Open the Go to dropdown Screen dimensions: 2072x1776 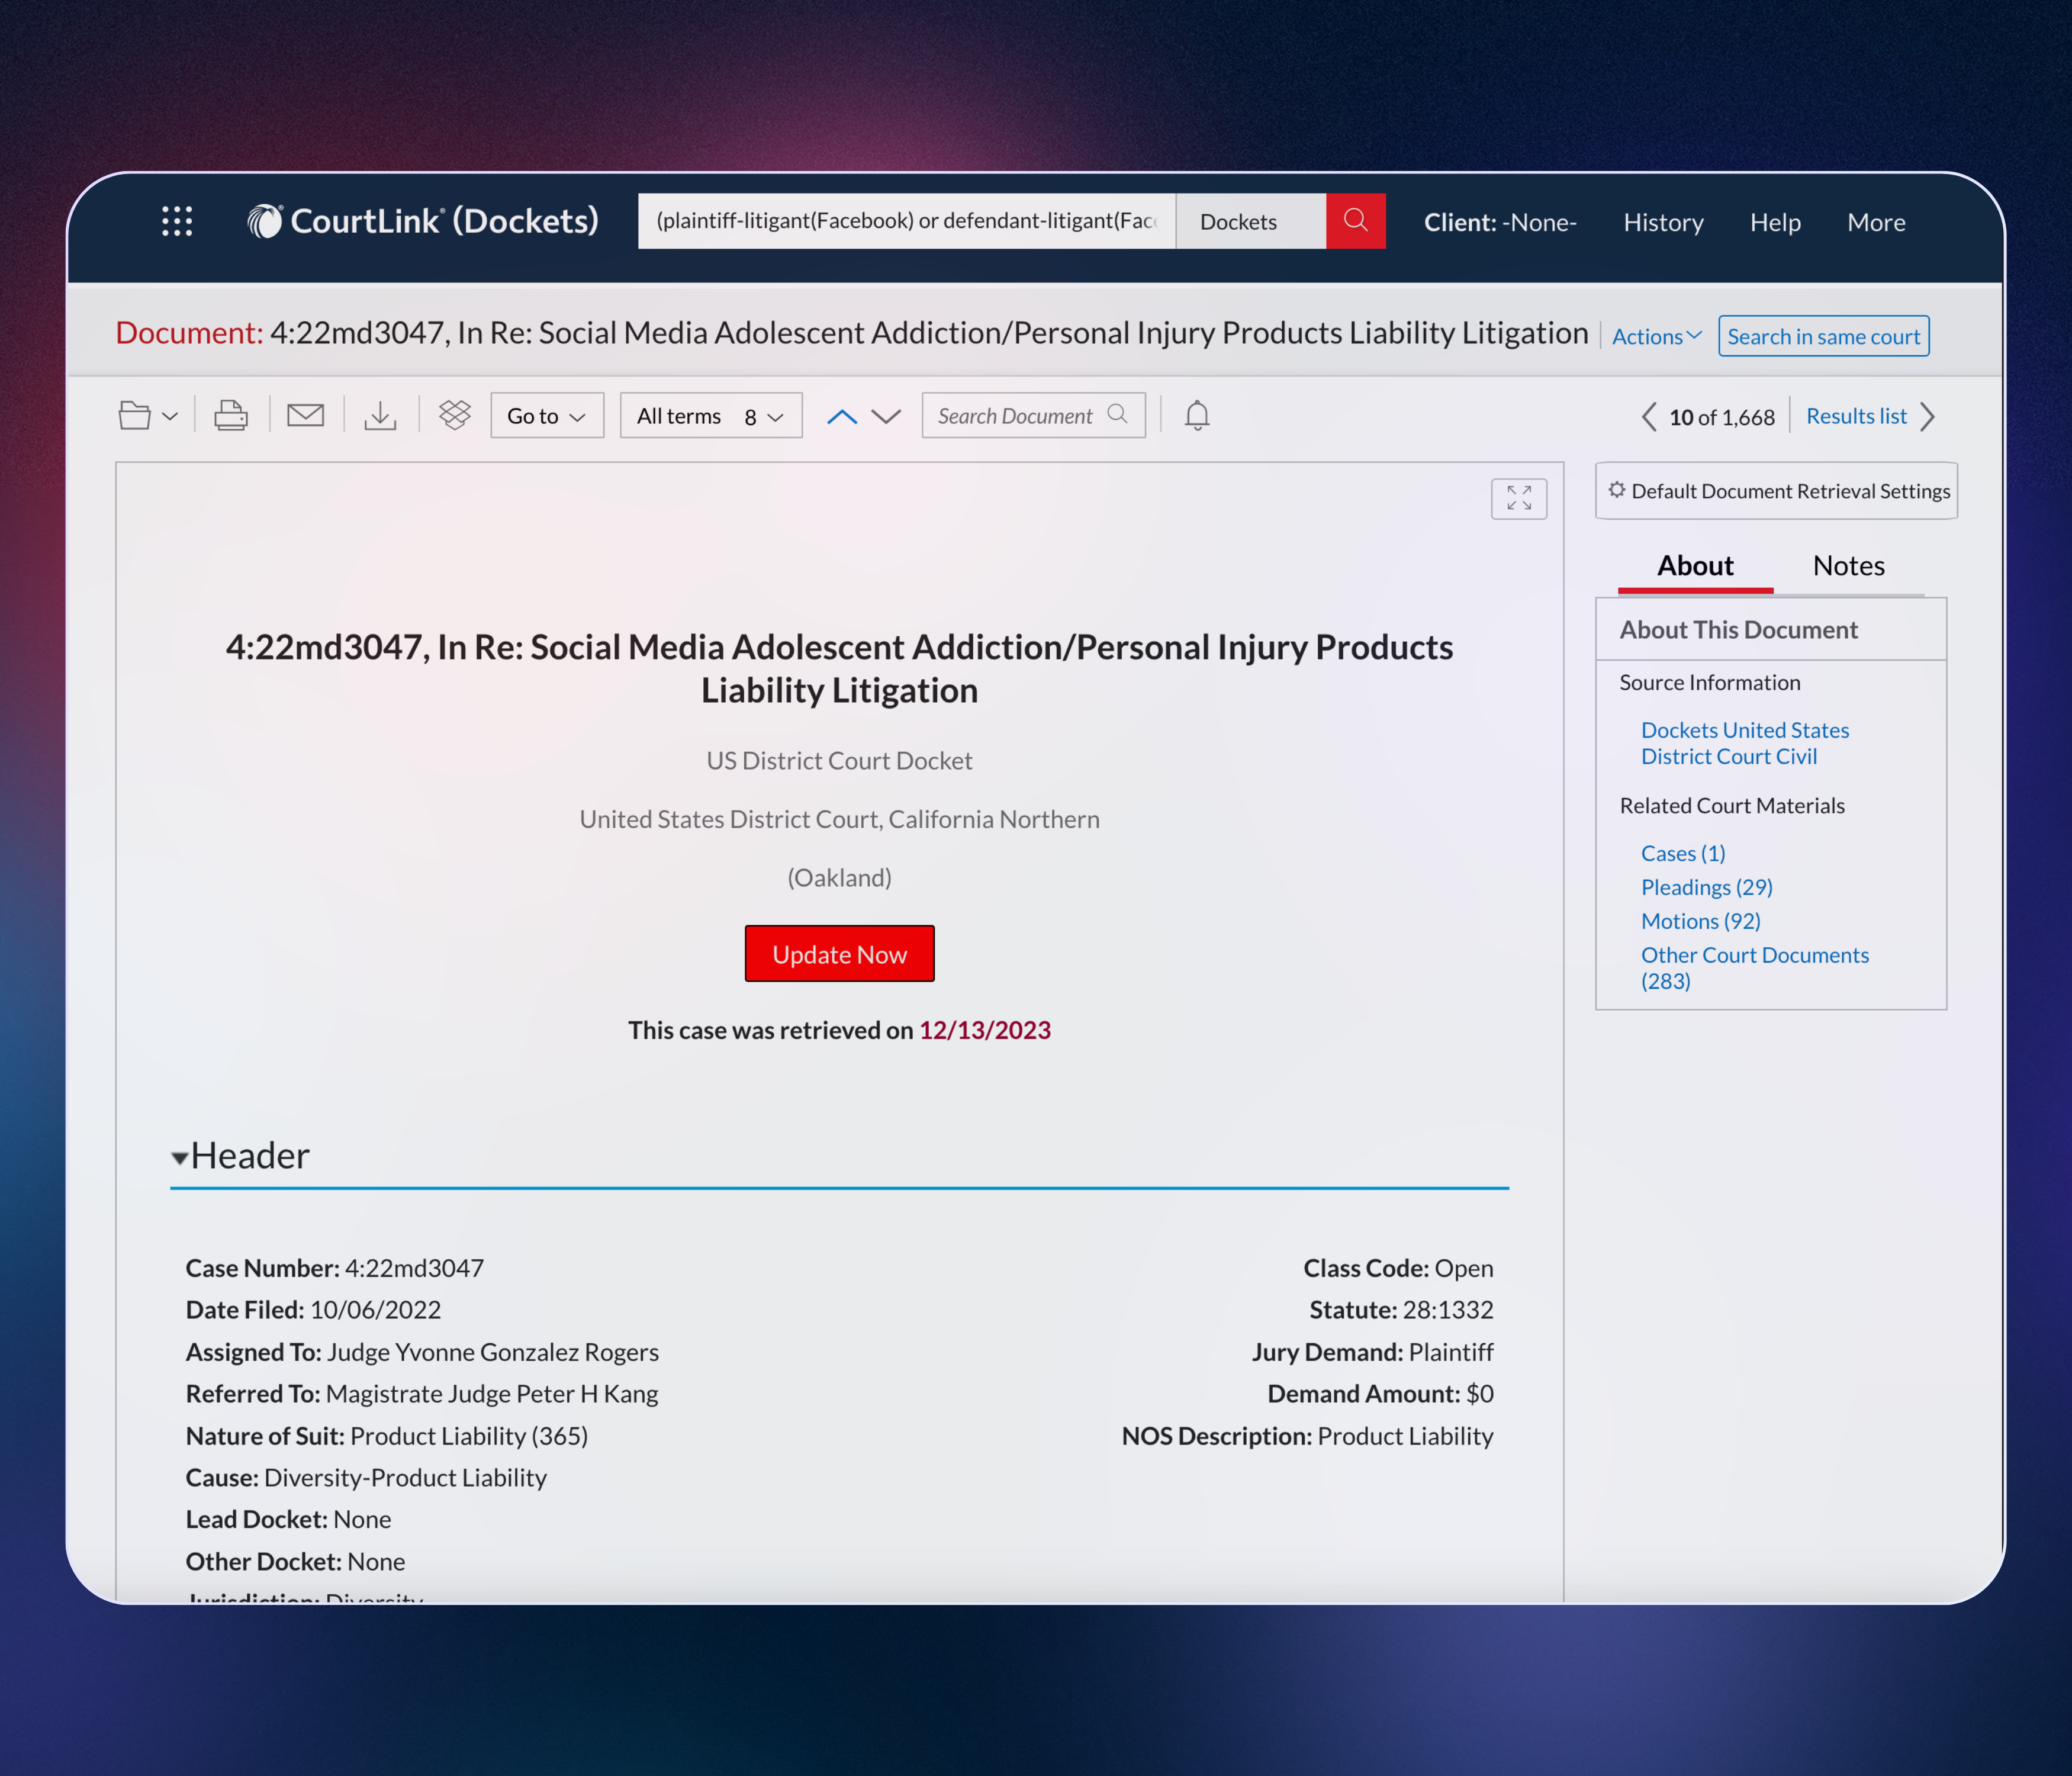point(547,415)
